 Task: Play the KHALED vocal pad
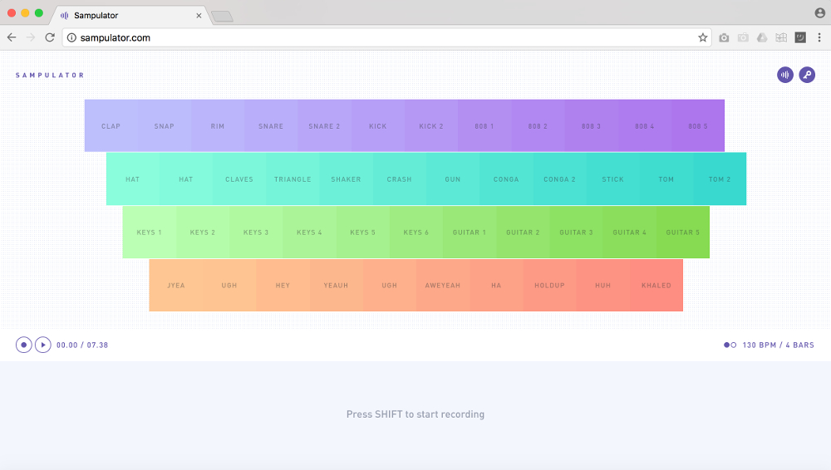(656, 286)
